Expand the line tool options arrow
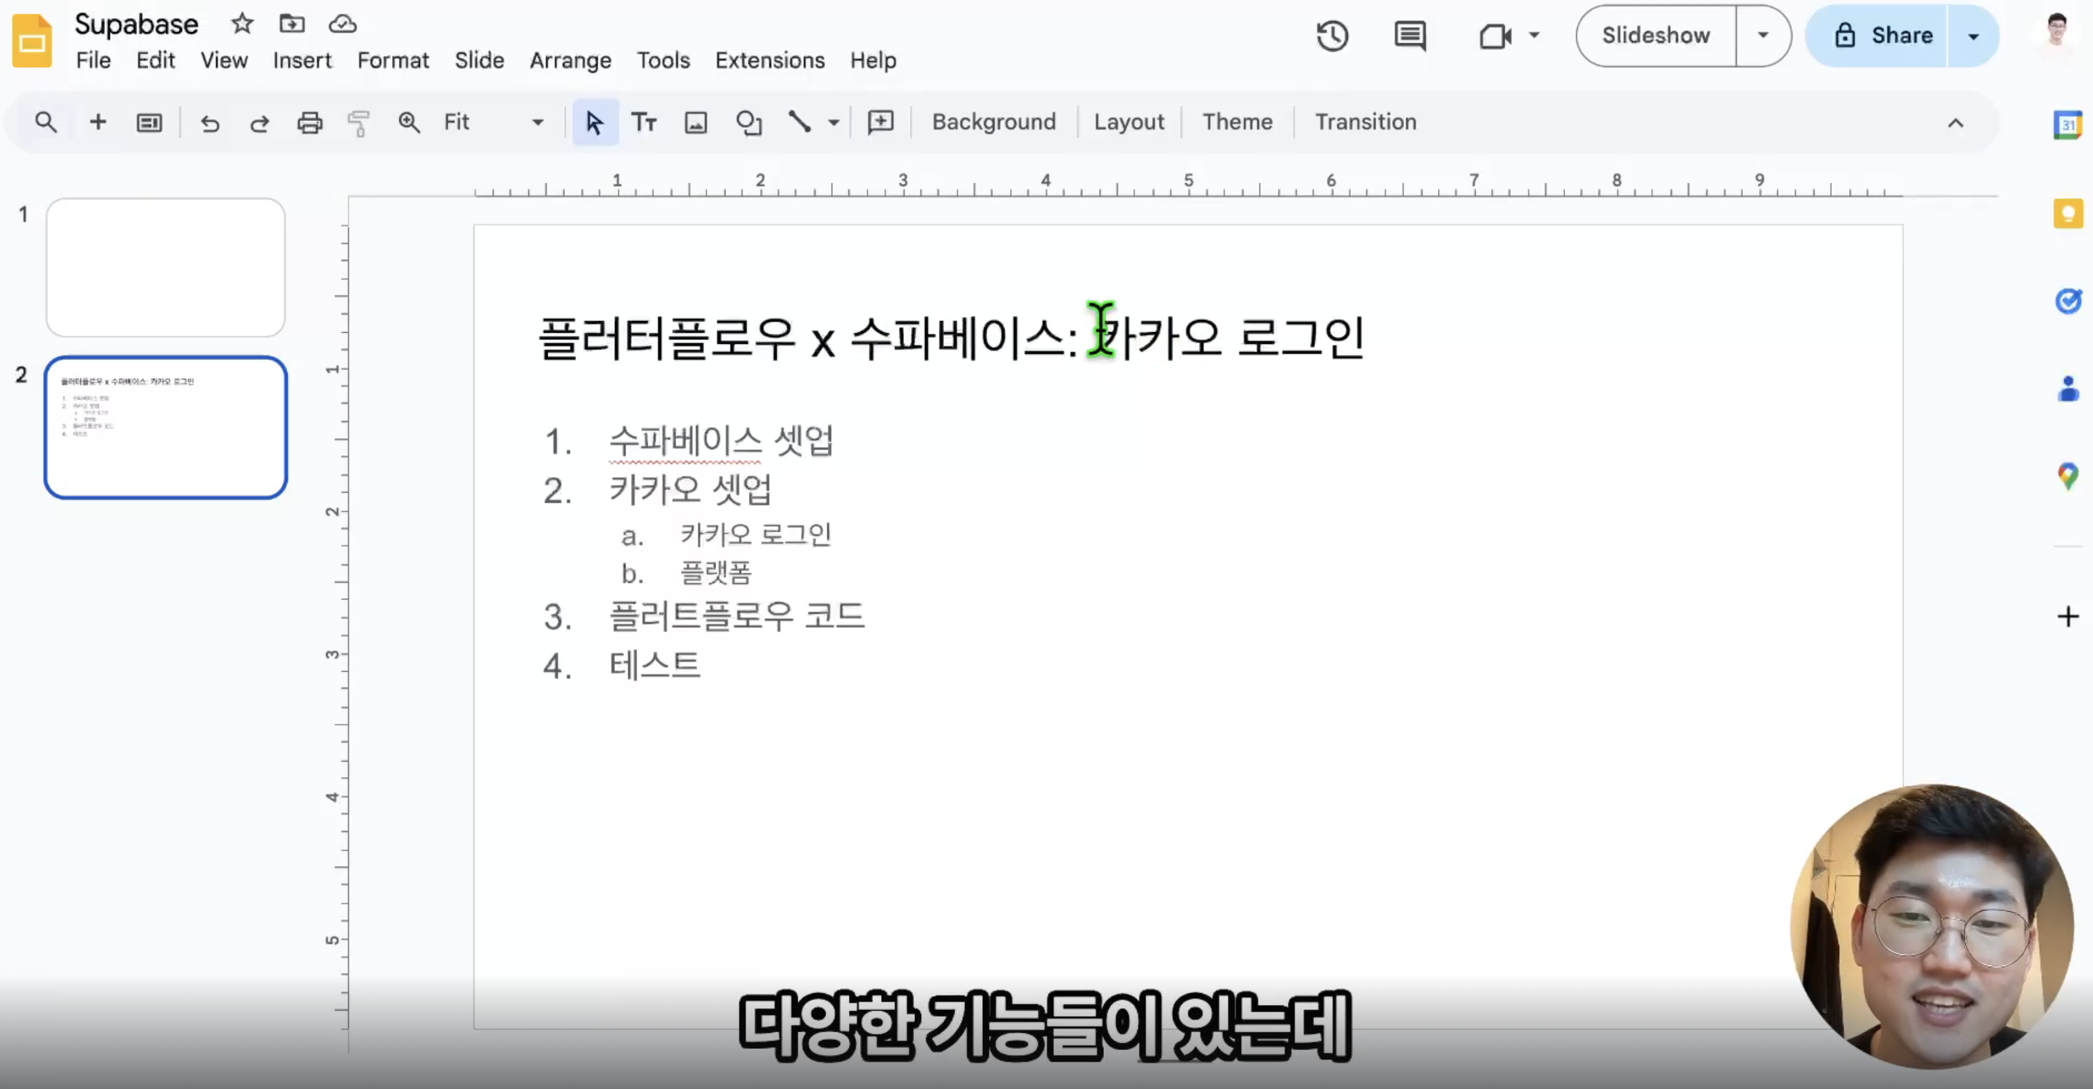 pyautogui.click(x=833, y=123)
